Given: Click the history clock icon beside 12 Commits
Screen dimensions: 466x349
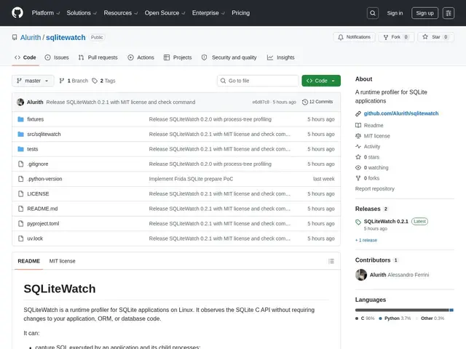Looking at the screenshot, I should coord(305,102).
